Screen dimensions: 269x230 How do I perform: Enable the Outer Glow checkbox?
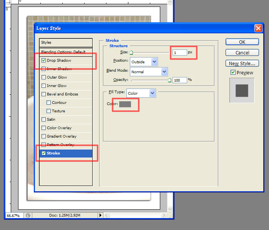point(44,77)
